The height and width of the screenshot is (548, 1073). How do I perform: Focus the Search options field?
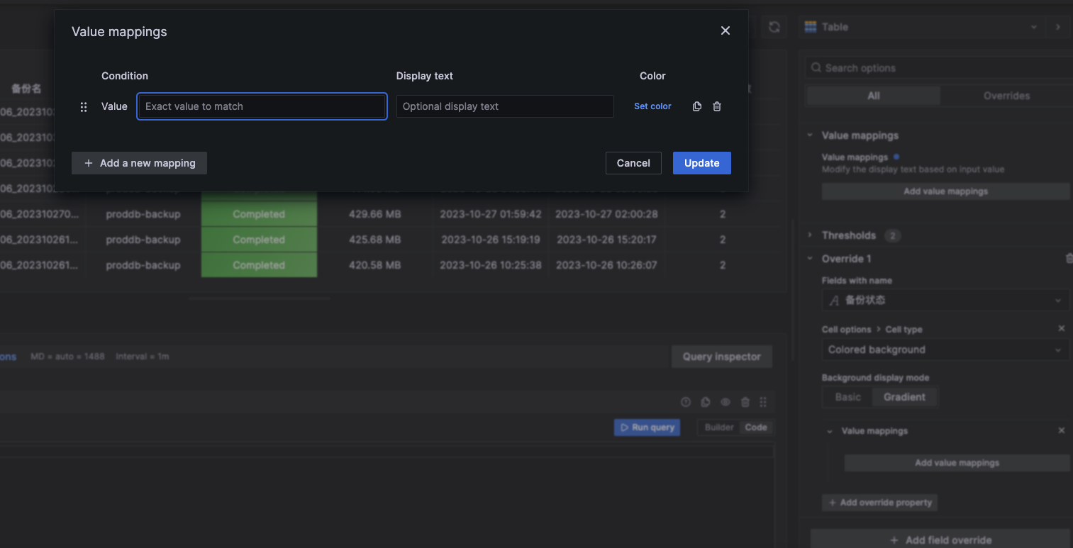(x=939, y=68)
